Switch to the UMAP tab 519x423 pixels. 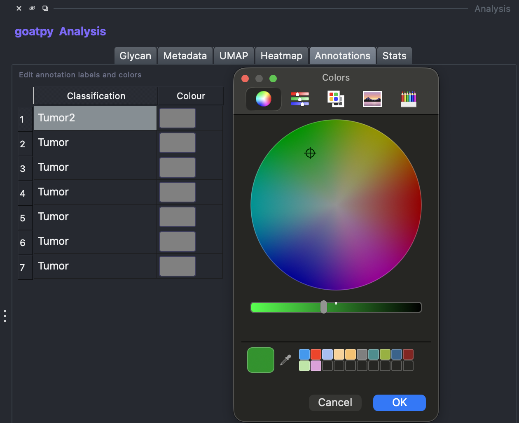[234, 56]
